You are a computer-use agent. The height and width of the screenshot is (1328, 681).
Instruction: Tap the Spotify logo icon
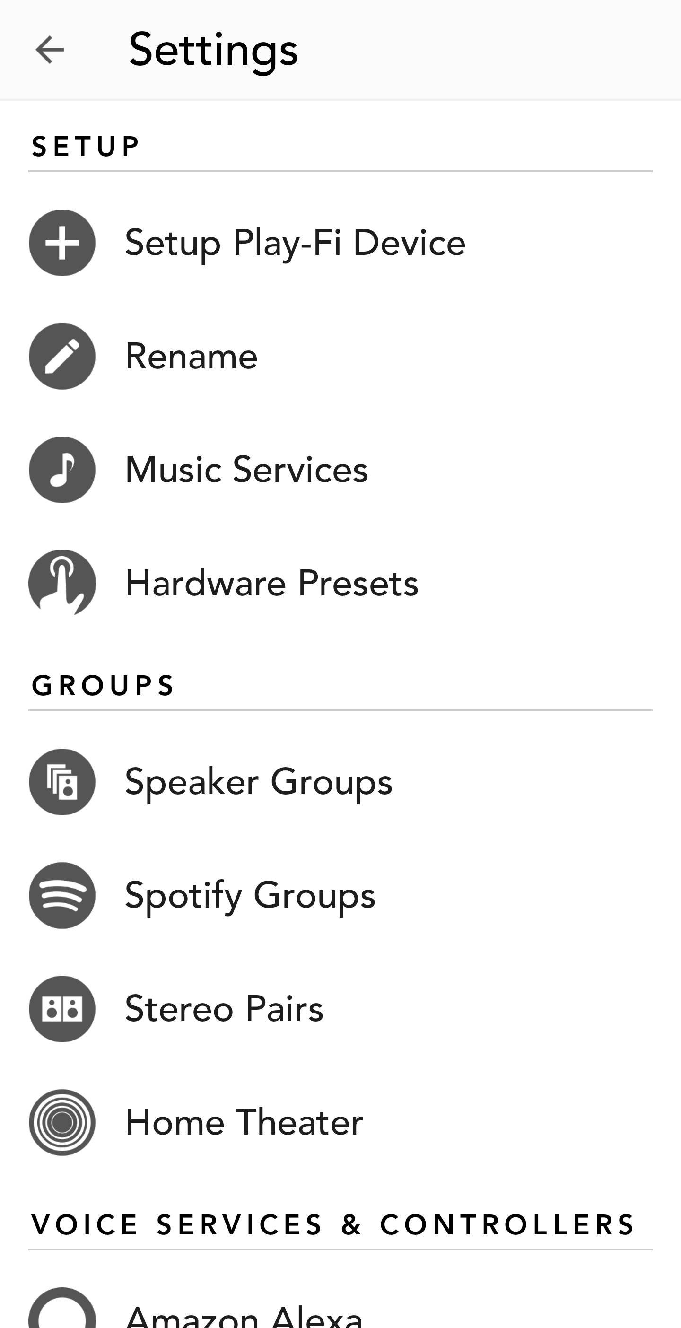62,895
